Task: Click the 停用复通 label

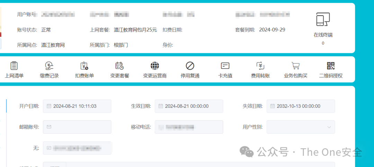Action: pyautogui.click(x=190, y=76)
